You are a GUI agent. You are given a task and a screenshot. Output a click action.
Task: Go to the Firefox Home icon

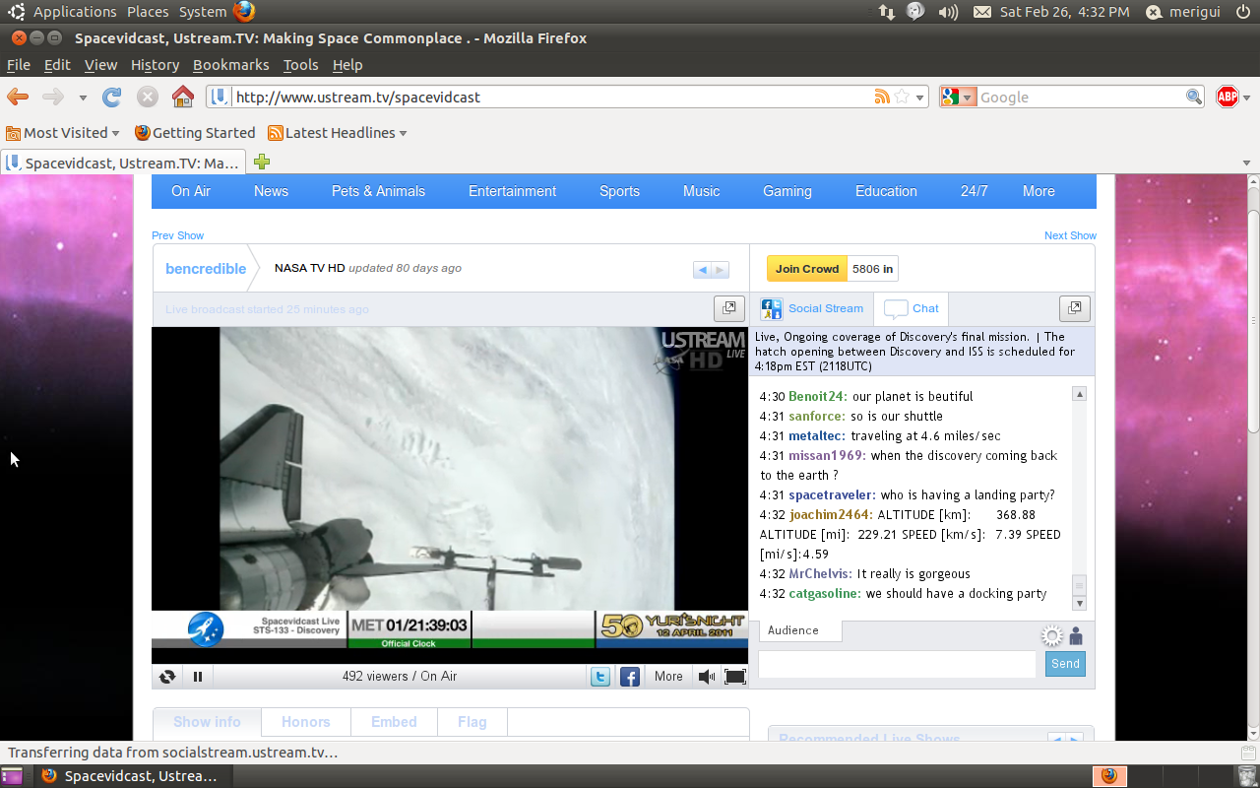click(183, 97)
